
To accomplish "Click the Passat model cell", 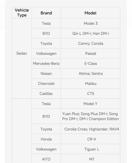I will [x=90, y=54].
